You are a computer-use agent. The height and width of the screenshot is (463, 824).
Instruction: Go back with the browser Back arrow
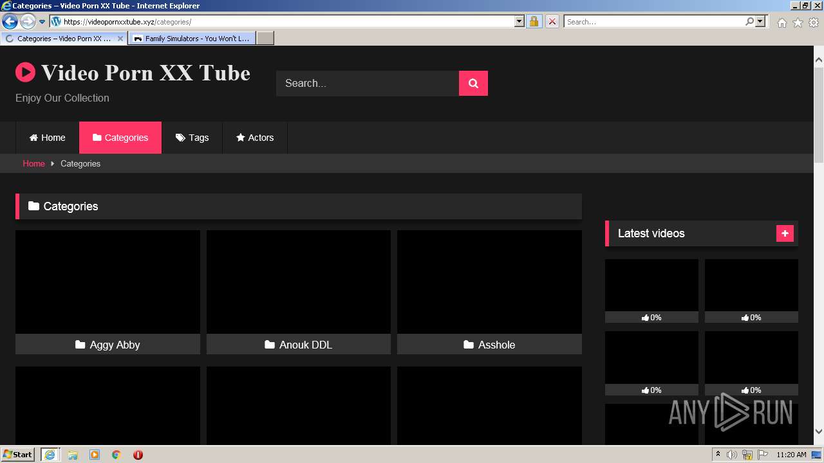[x=10, y=22]
